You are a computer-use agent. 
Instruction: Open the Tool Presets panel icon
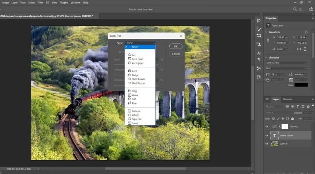tap(259, 68)
